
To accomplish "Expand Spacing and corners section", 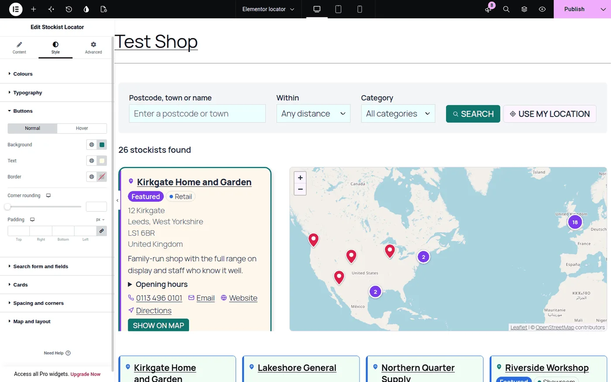I will point(57,303).
